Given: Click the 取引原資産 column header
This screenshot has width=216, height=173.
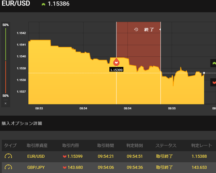Looking at the screenshot, I should [x=37, y=146].
